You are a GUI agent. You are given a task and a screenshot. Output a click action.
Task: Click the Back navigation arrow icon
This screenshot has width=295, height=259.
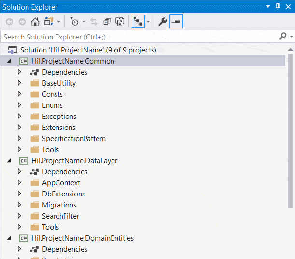tap(9, 22)
